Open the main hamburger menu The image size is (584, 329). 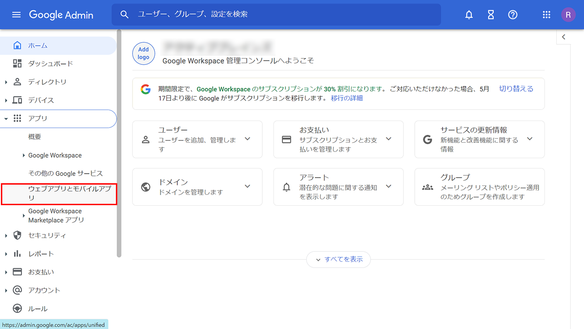pyautogui.click(x=16, y=15)
